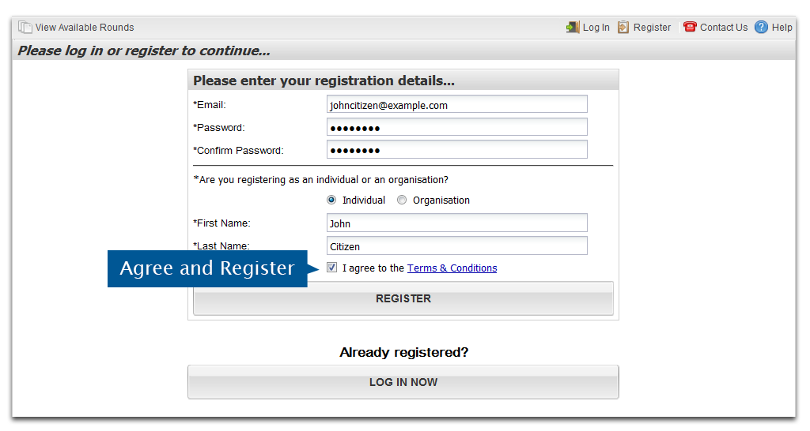The width and height of the screenshot is (810, 431).
Task: Select the Individual radio button
Action: pyautogui.click(x=331, y=200)
